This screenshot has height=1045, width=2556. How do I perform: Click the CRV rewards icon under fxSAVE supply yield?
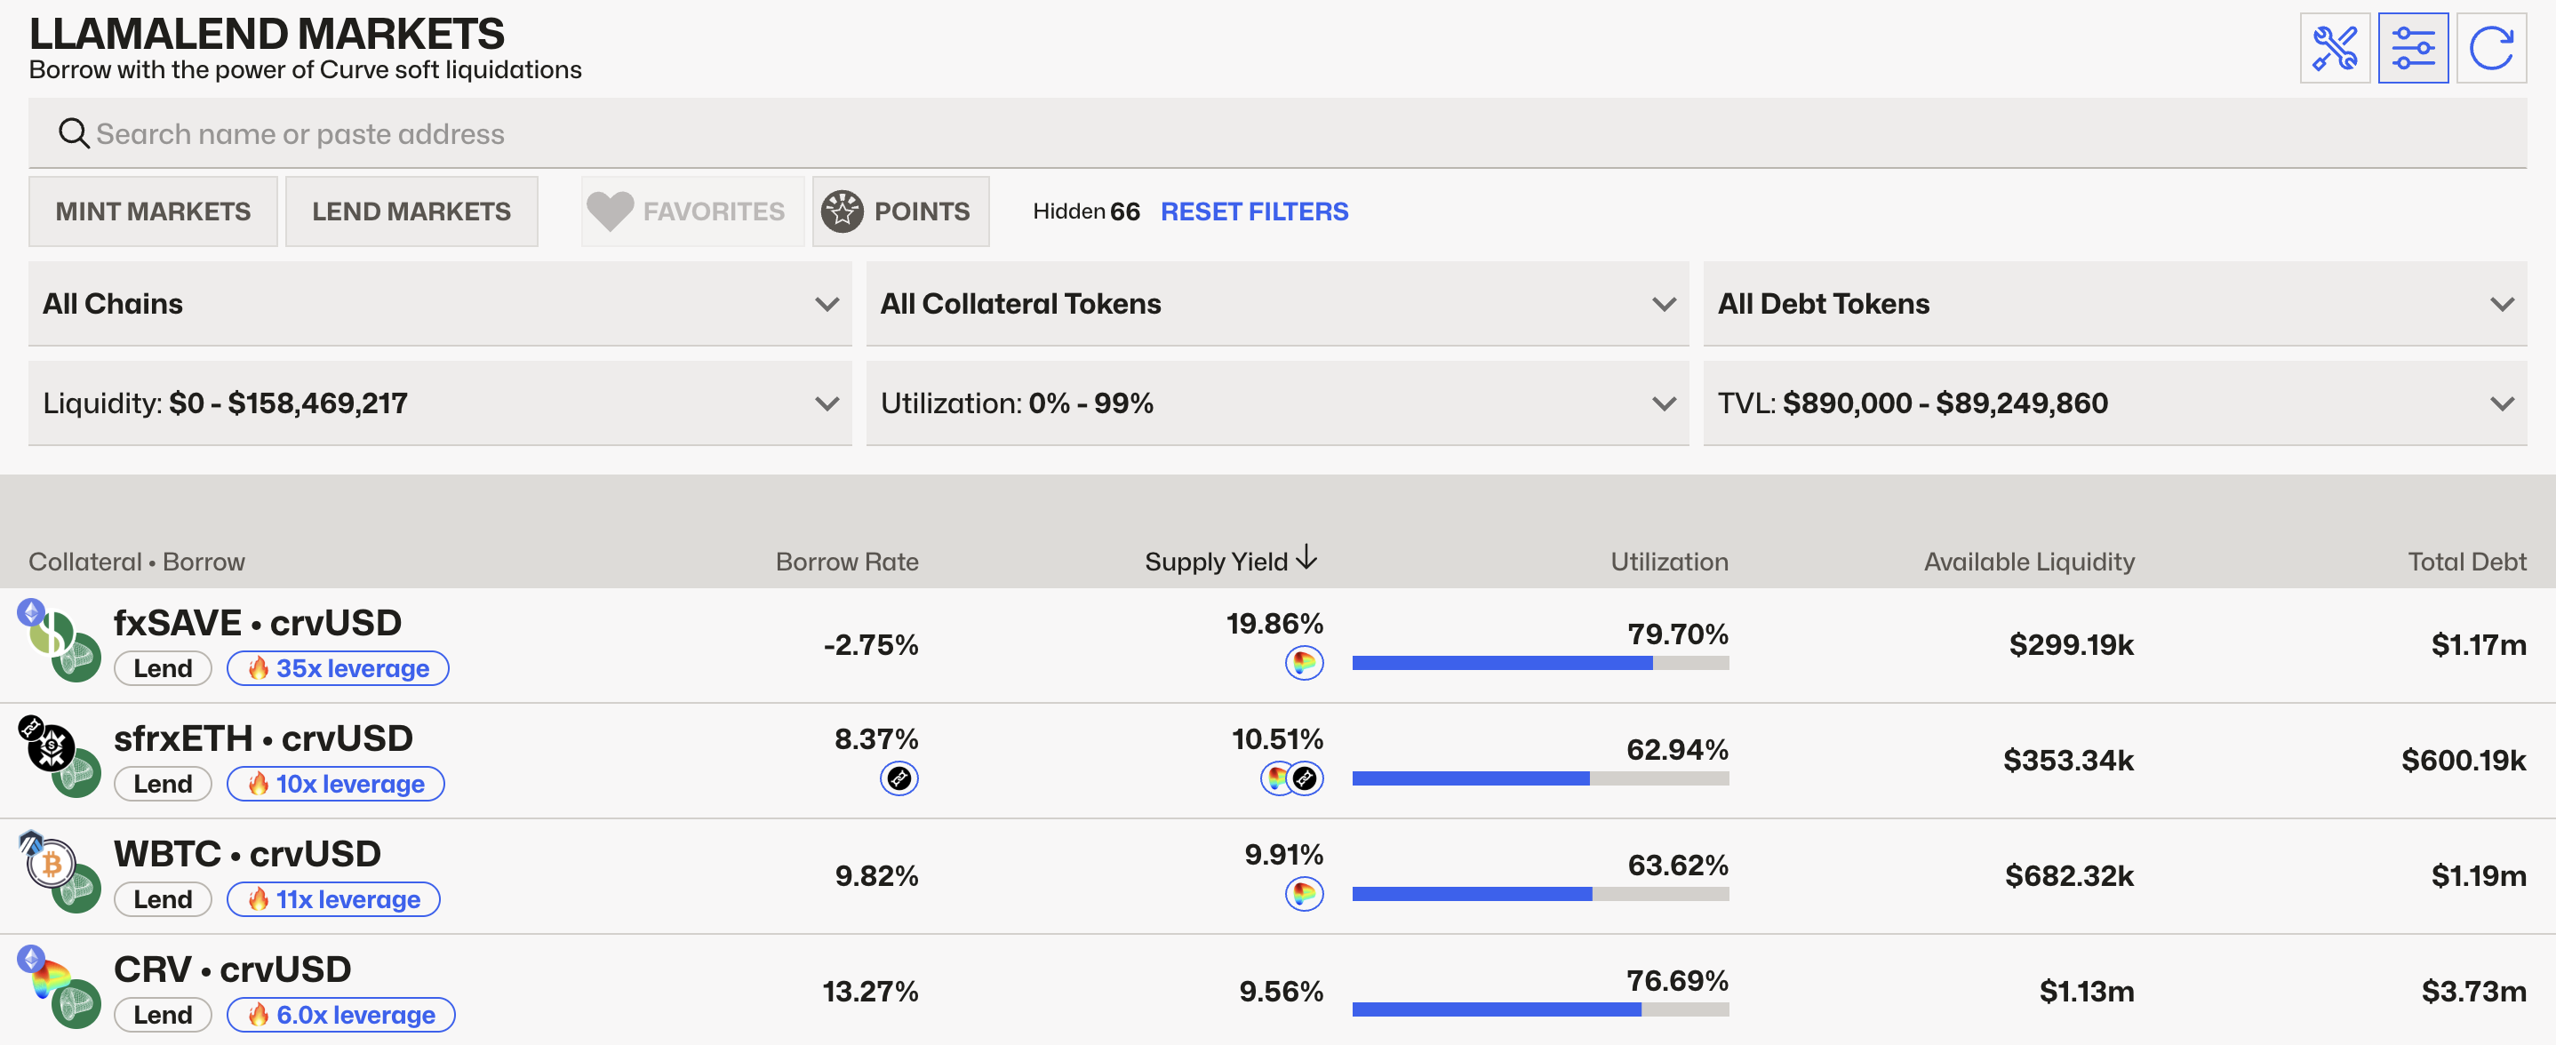tap(1305, 665)
